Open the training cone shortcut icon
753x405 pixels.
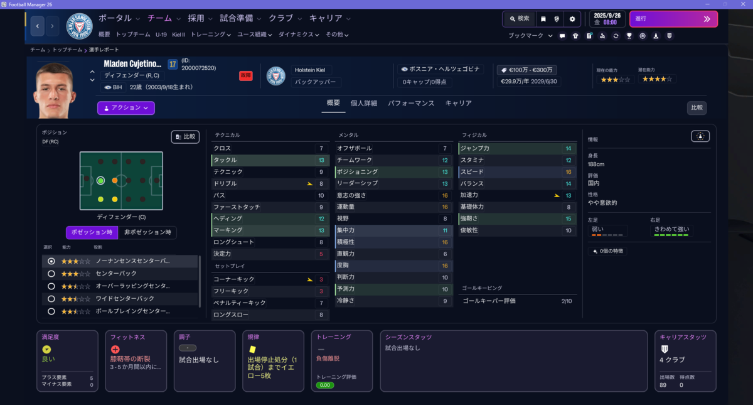656,36
